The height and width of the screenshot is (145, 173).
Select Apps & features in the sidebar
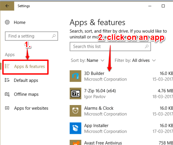point(30,66)
